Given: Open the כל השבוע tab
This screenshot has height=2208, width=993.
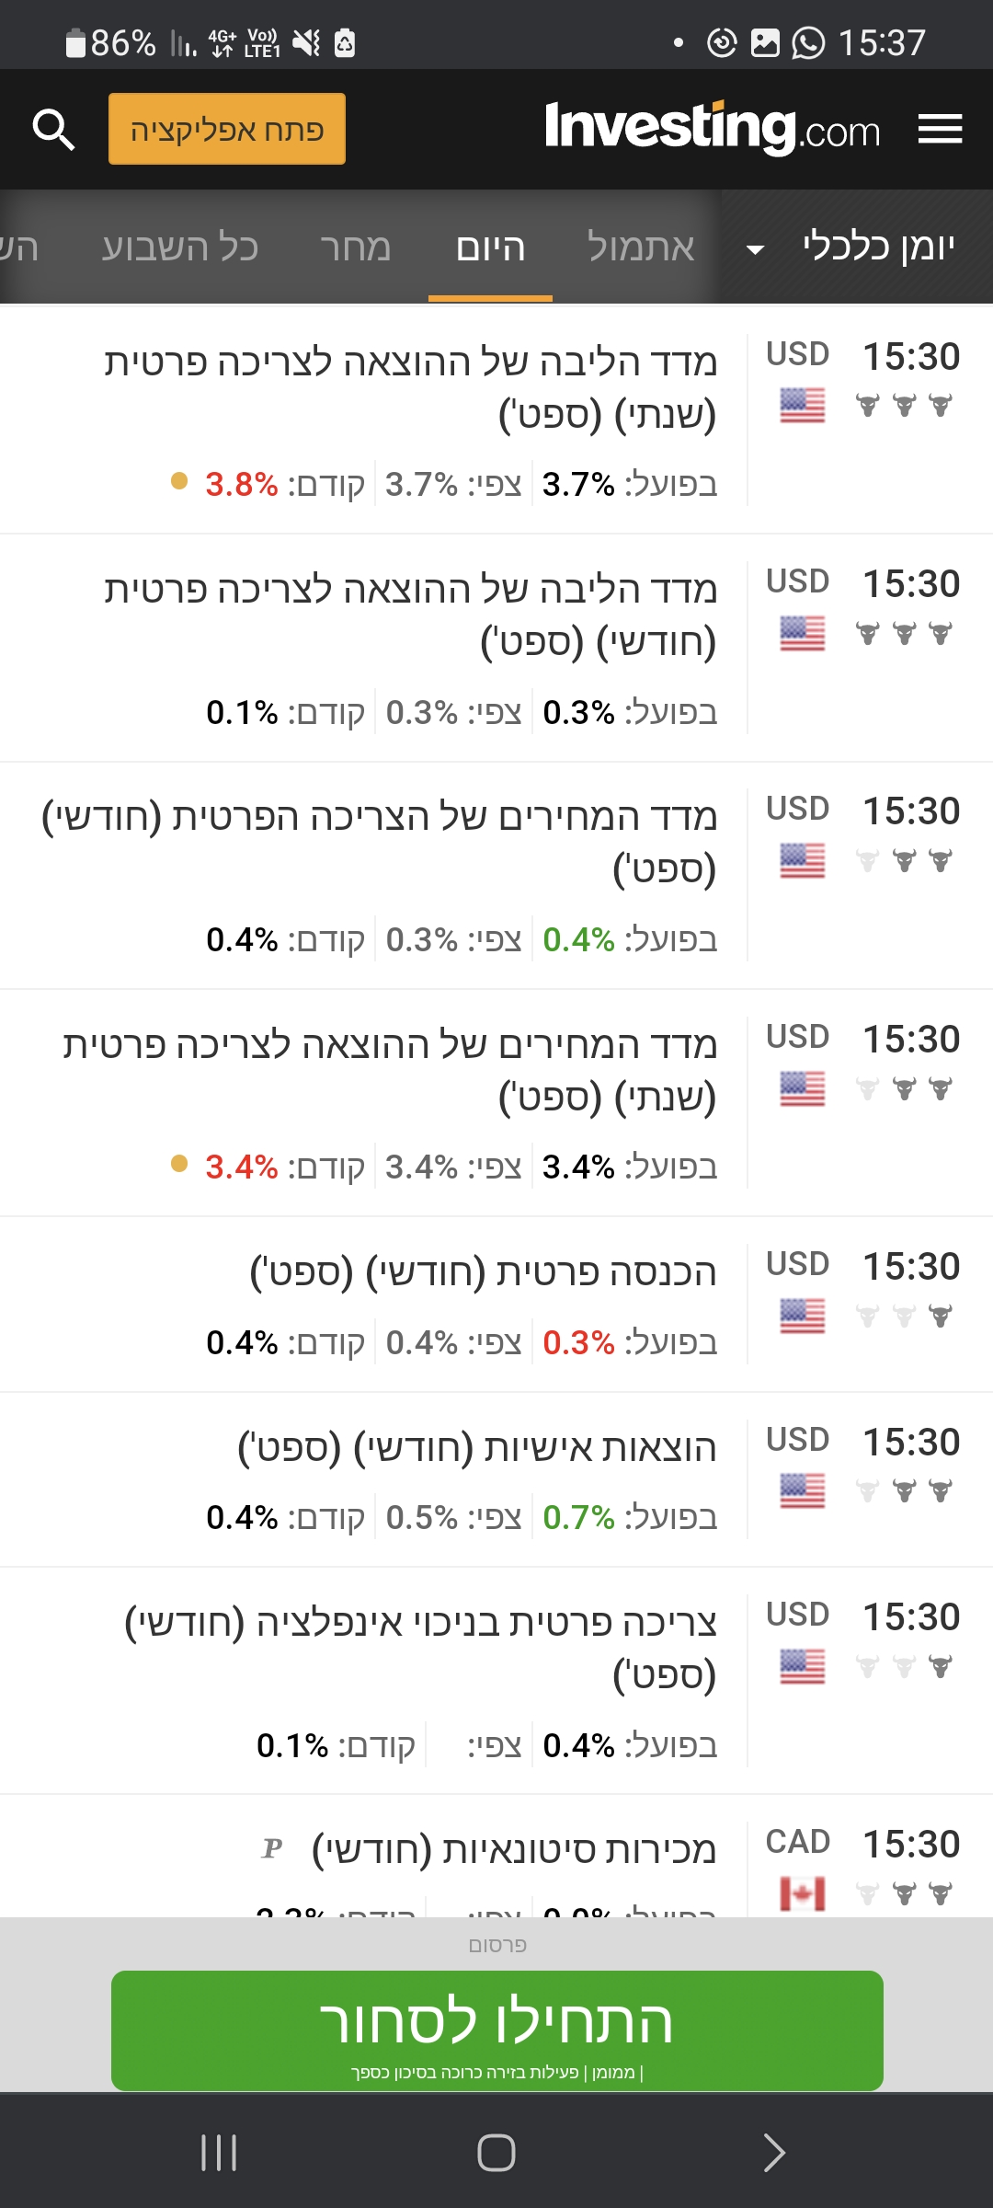Looking at the screenshot, I should tap(180, 247).
